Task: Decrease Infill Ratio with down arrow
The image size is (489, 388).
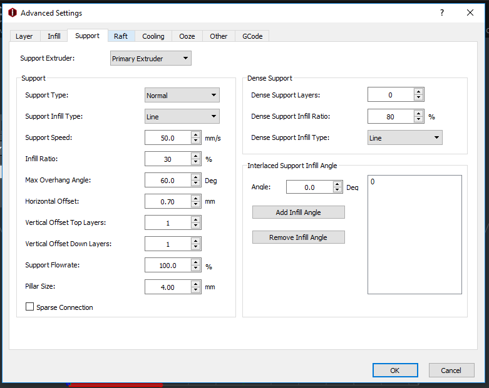Action: tap(196, 162)
